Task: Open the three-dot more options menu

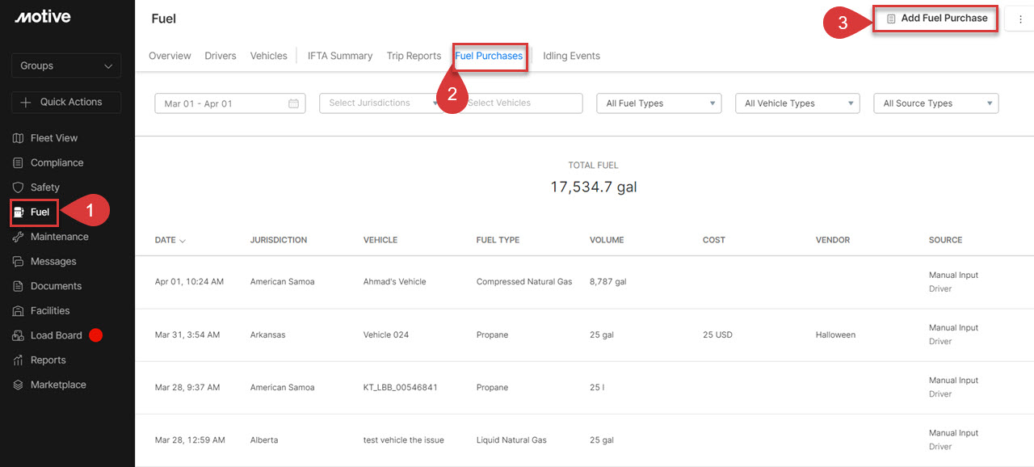Action: coord(1020,19)
